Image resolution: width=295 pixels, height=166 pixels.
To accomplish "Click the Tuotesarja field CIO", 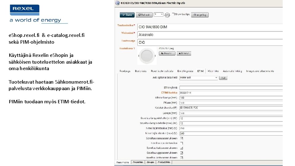I will click(210, 42).
